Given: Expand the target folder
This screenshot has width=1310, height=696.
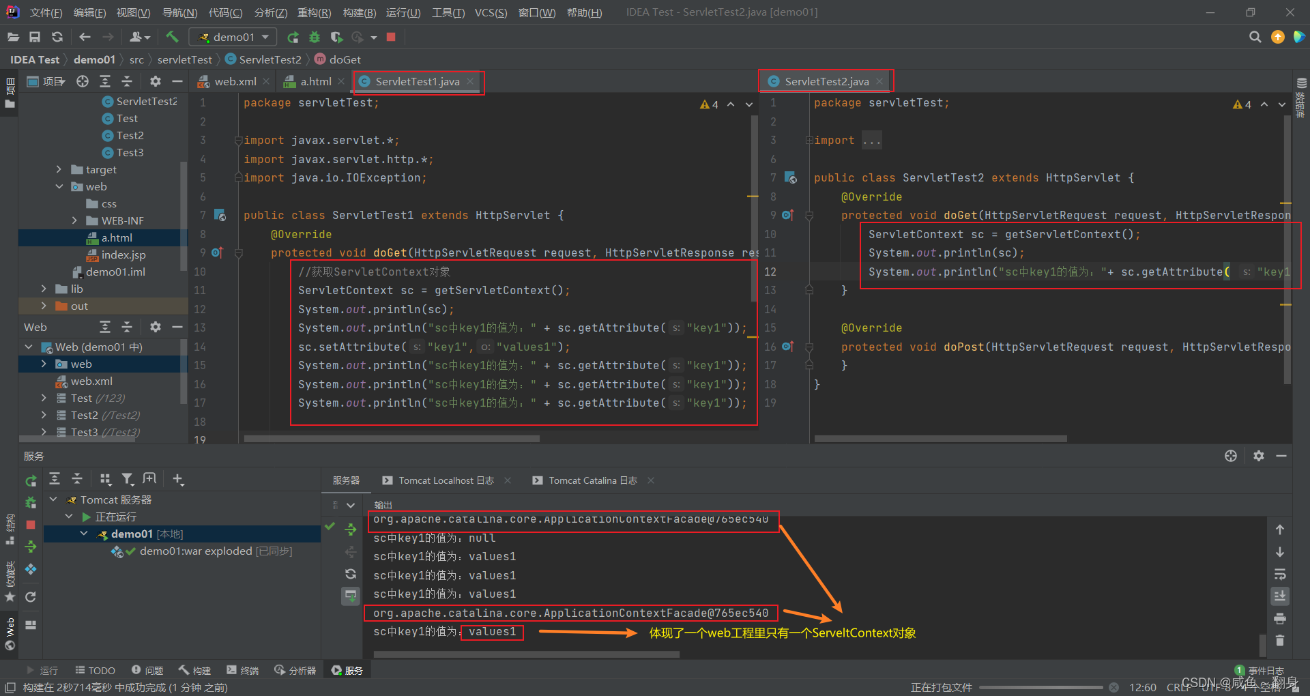Looking at the screenshot, I should click(59, 169).
